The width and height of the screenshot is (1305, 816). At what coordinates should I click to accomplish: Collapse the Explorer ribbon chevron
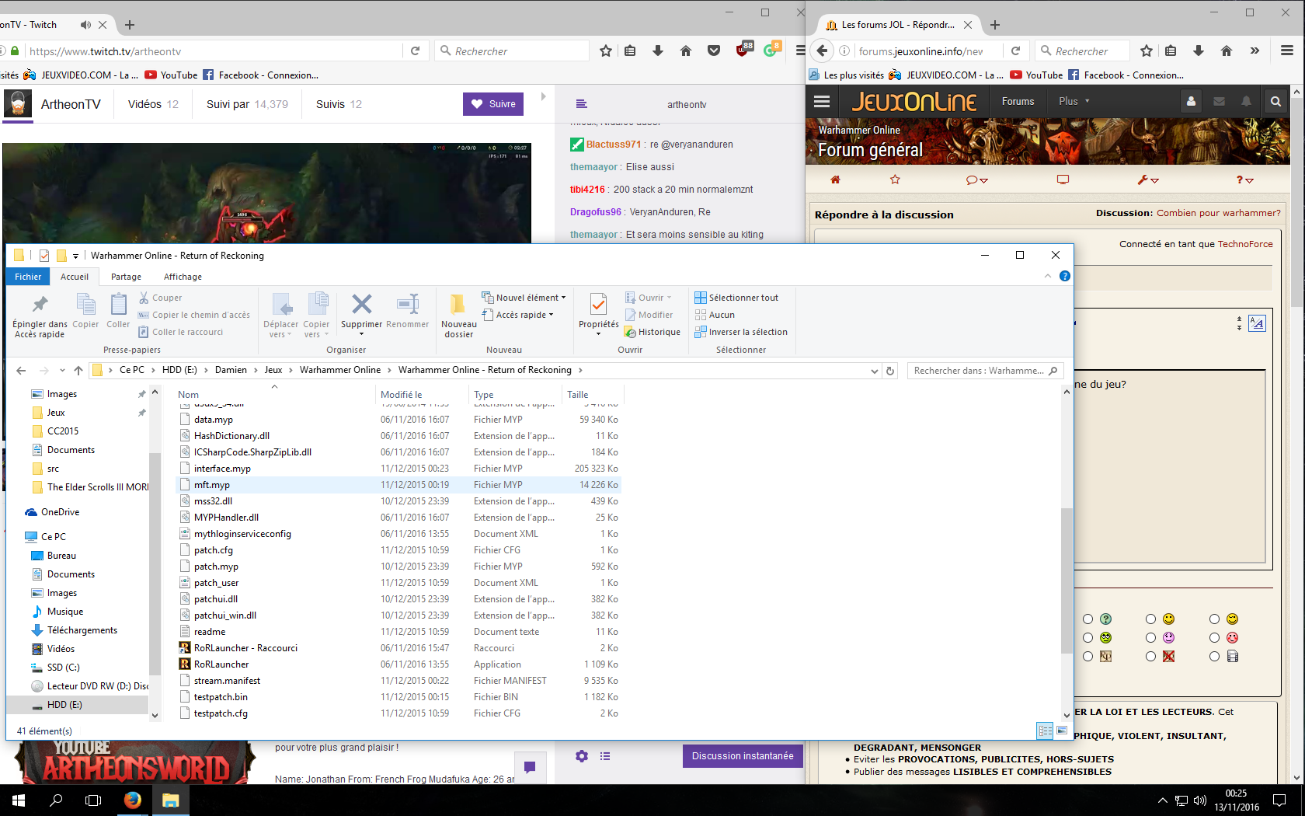click(x=1048, y=276)
